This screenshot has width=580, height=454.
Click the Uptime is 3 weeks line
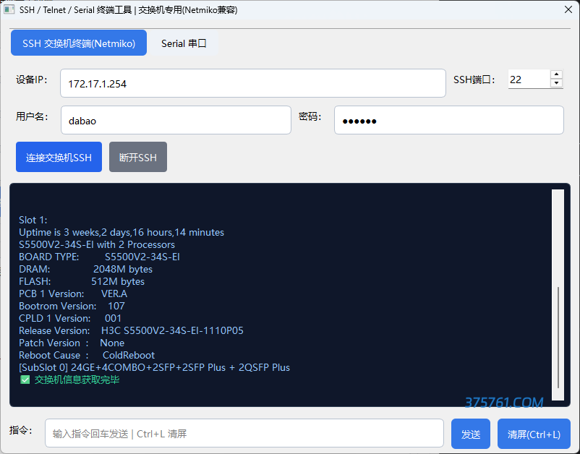[121, 232]
